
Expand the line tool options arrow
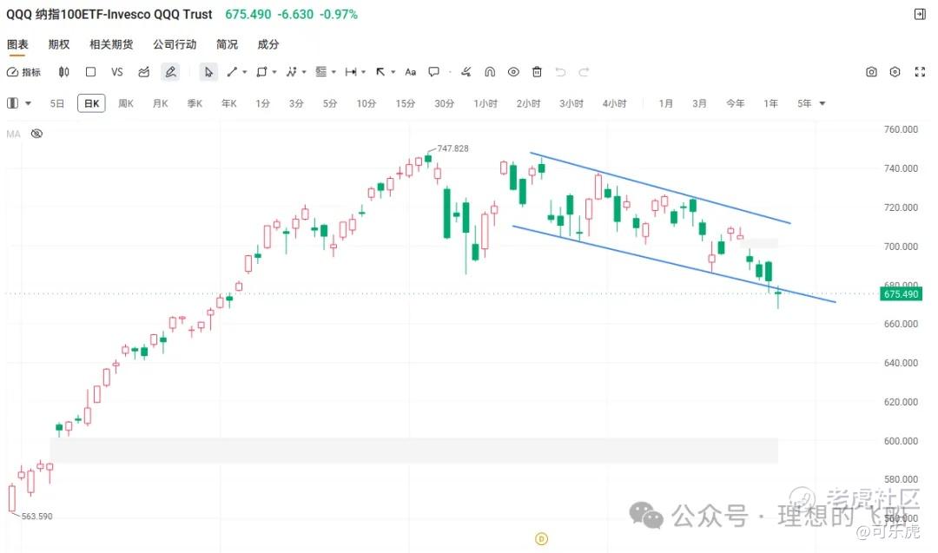point(245,72)
